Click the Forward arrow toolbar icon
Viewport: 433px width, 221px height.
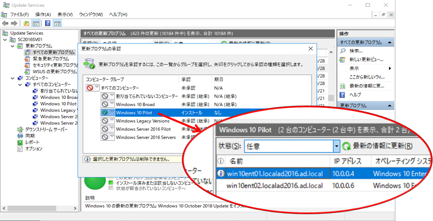pyautogui.click(x=14, y=24)
